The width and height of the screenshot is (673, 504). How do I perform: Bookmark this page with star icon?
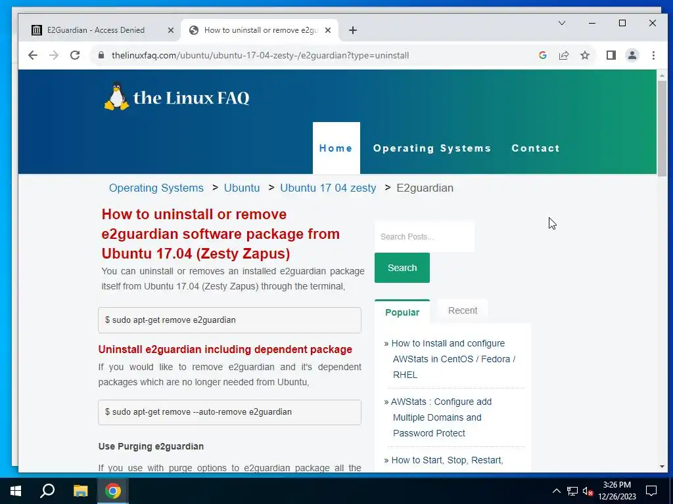pyautogui.click(x=584, y=55)
